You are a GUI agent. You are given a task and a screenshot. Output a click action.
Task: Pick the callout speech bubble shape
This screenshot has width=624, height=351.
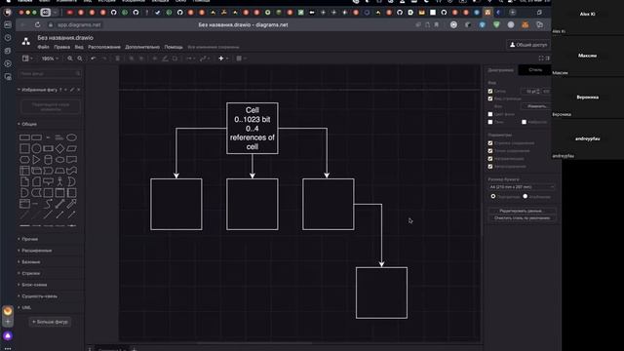click(x=48, y=182)
